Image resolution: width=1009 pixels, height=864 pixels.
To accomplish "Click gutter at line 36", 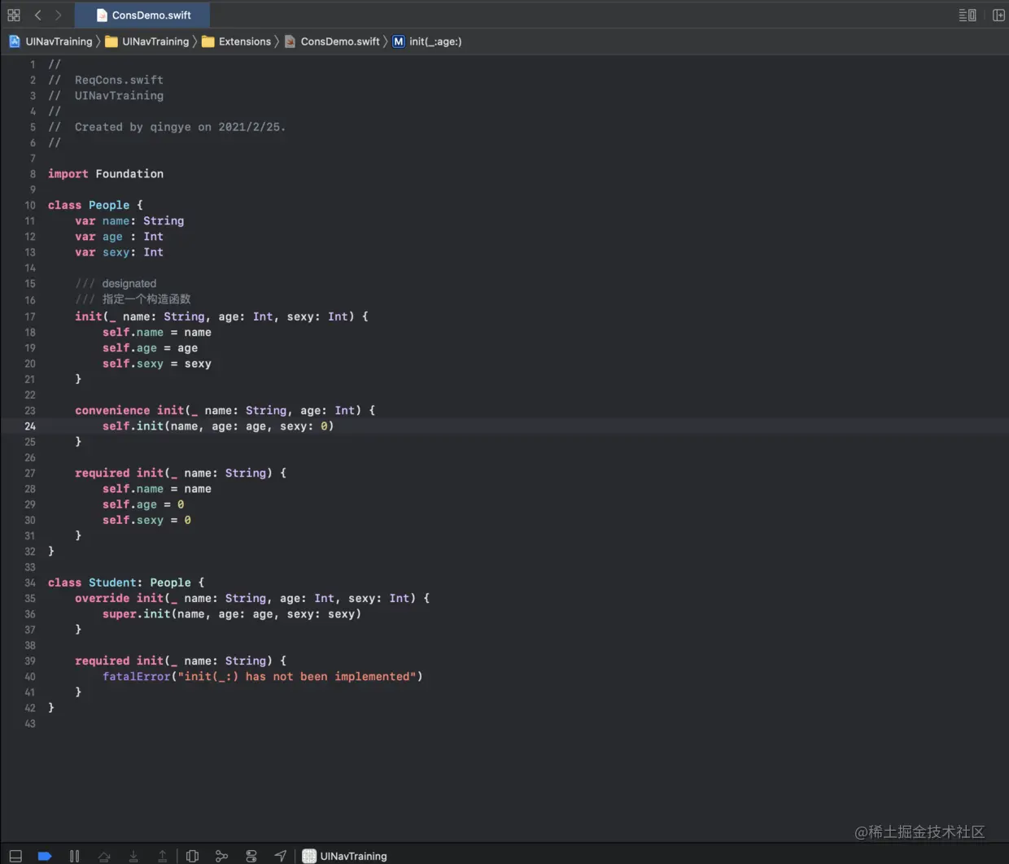I will click(30, 614).
